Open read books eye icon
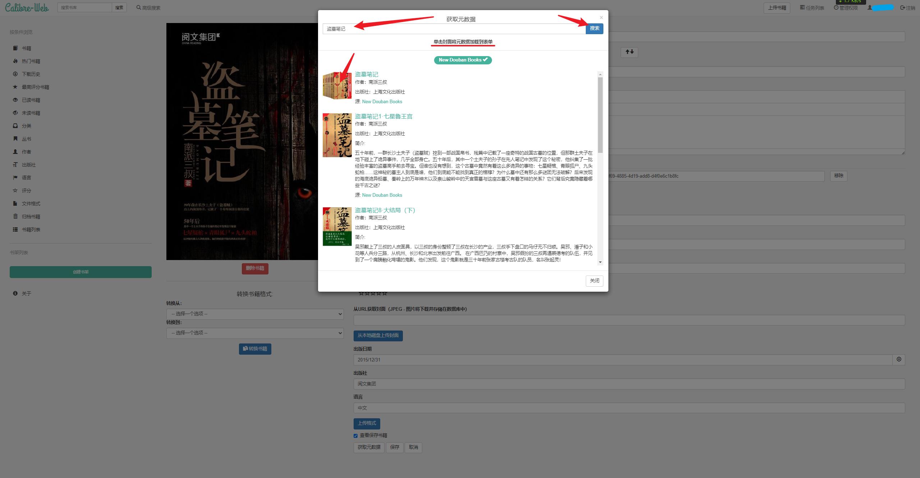The height and width of the screenshot is (478, 920). coord(15,100)
